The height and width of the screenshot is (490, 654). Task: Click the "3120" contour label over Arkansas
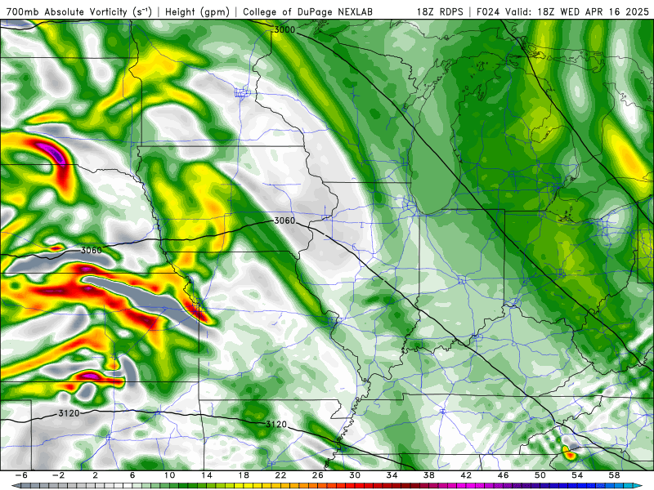[x=276, y=424]
